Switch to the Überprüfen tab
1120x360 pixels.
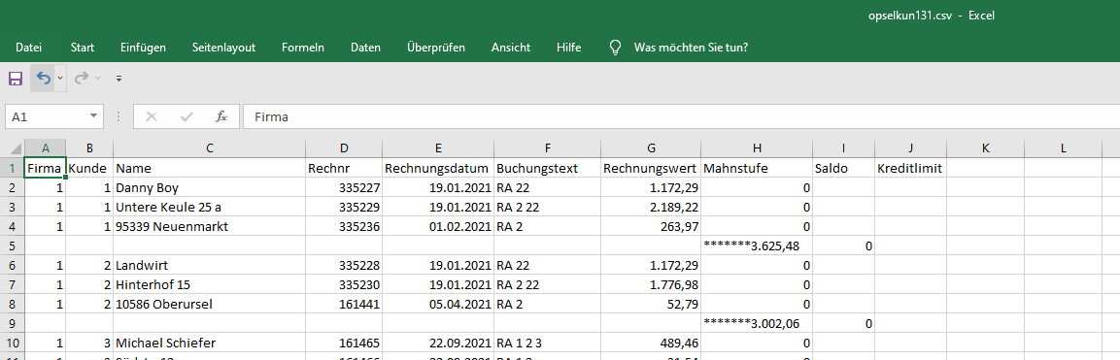pyautogui.click(x=436, y=48)
